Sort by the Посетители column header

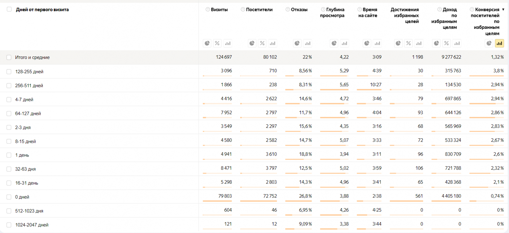(x=259, y=10)
